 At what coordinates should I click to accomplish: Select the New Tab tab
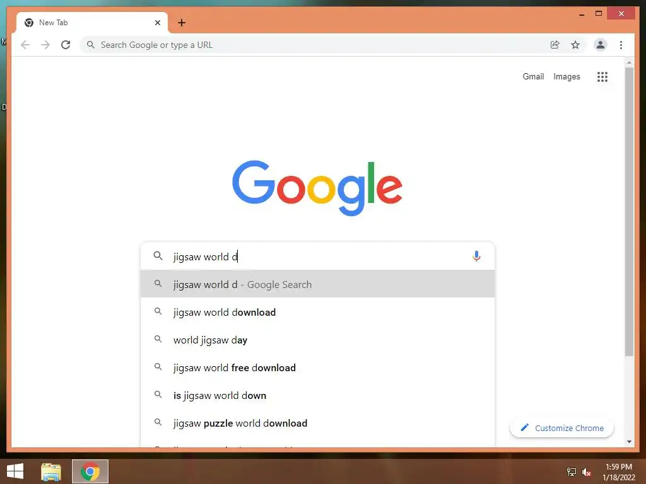point(92,23)
